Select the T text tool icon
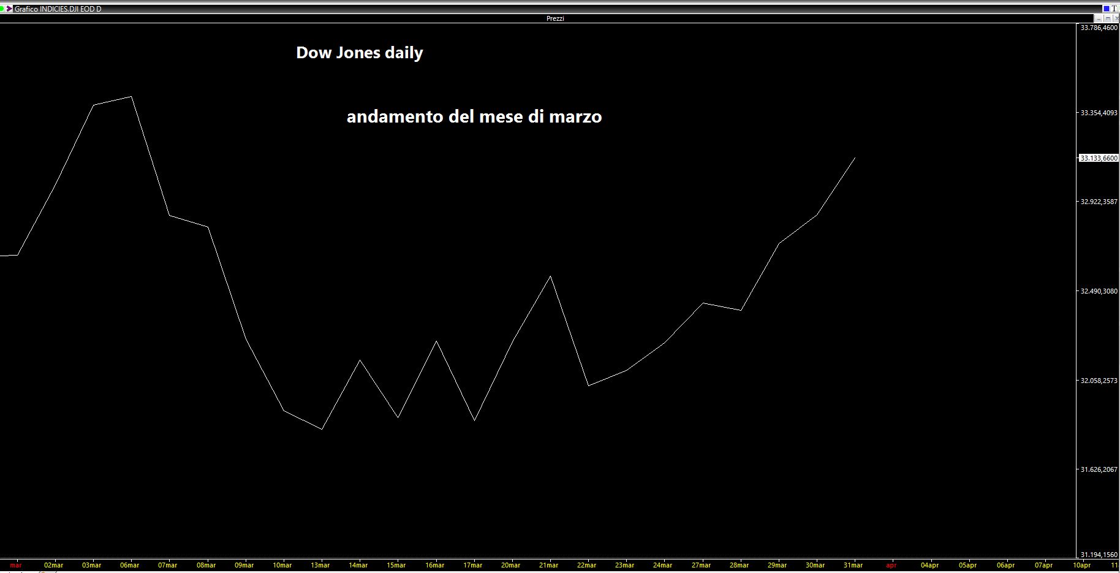This screenshot has height=573, width=1120. (x=1114, y=9)
